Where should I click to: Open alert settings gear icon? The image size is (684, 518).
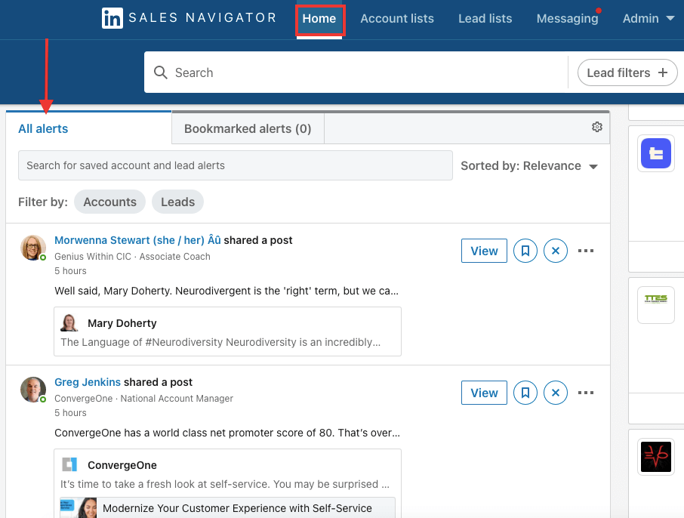click(596, 127)
